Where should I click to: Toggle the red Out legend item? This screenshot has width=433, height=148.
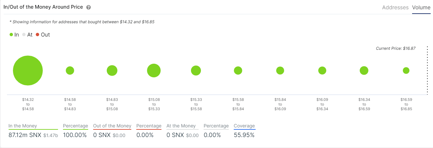click(x=43, y=35)
